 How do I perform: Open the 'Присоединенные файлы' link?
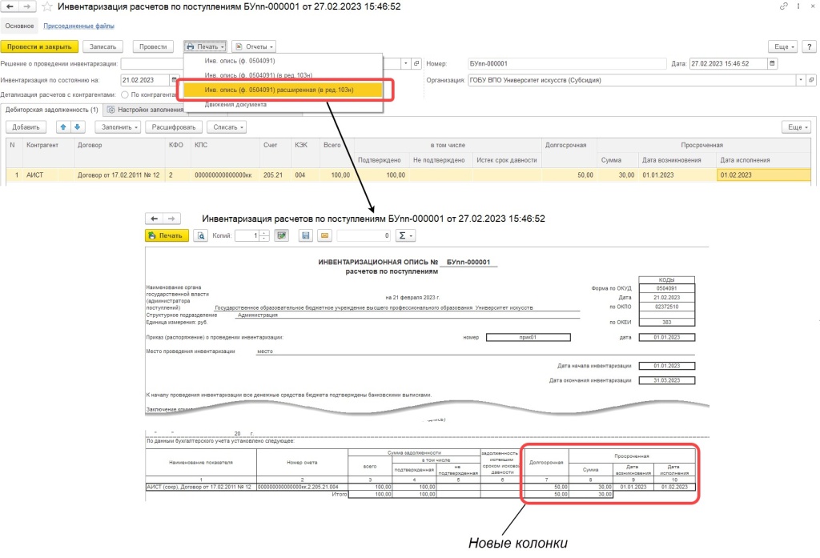coord(78,26)
